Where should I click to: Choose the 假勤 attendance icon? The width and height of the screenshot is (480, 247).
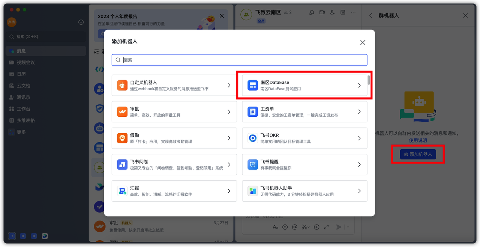pos(122,138)
